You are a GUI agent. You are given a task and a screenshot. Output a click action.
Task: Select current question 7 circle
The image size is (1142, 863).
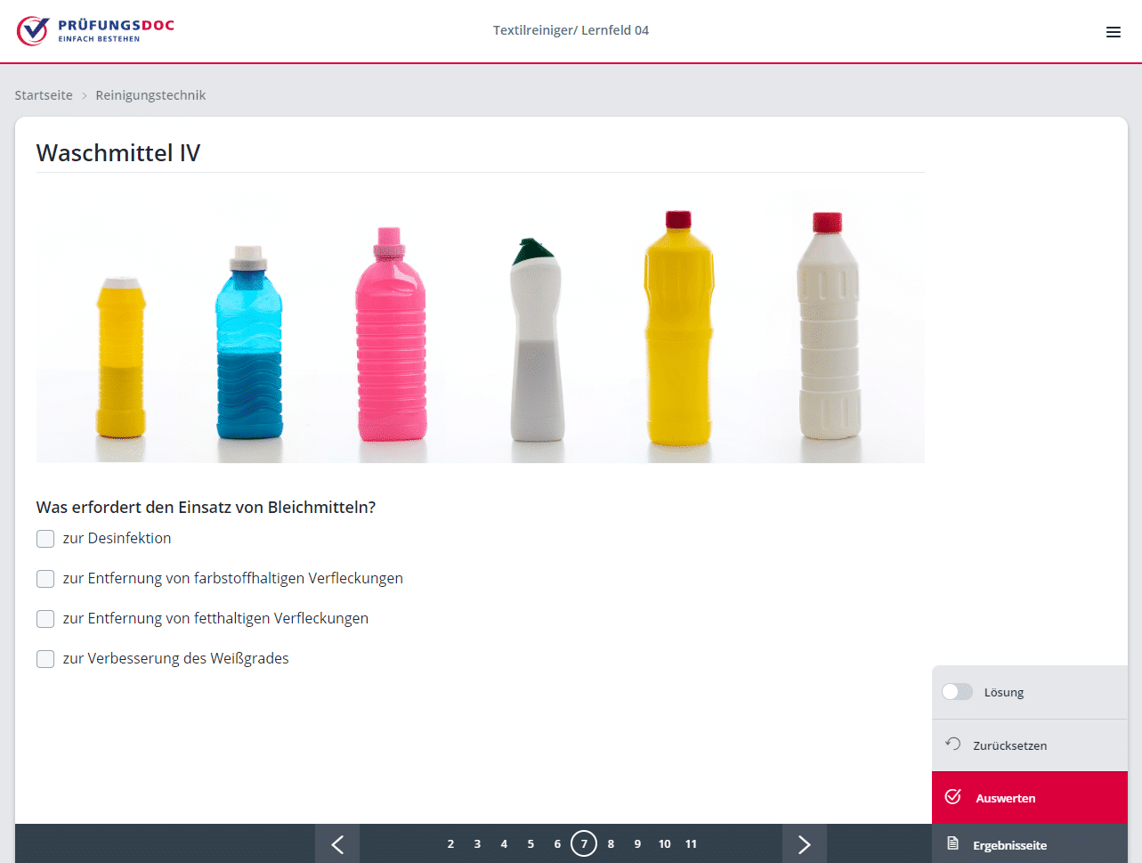(584, 843)
